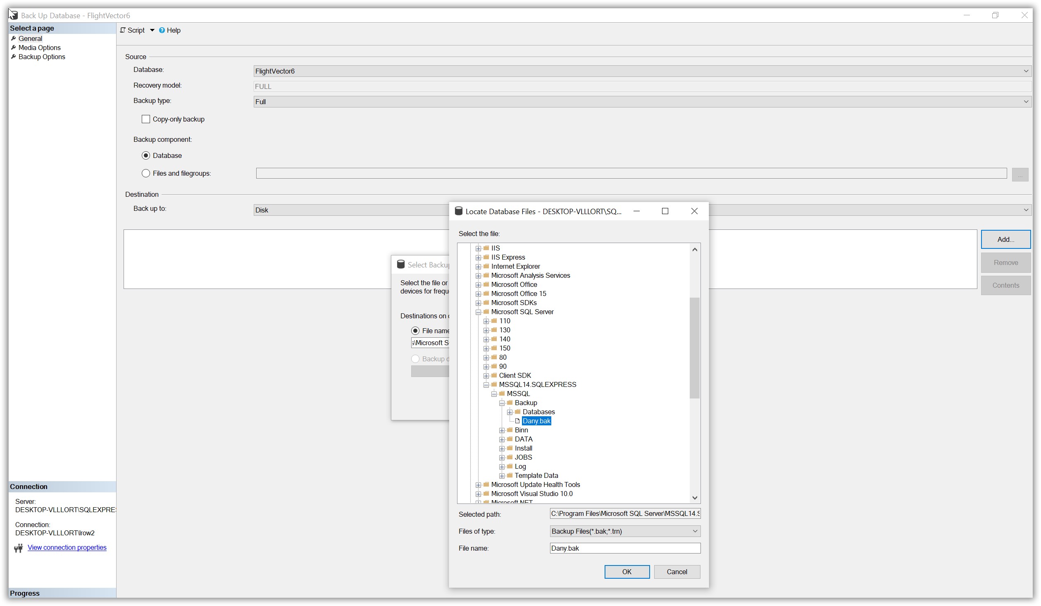Close the Locate Database Files dialog
This screenshot has width=1041, height=606.
(x=694, y=211)
